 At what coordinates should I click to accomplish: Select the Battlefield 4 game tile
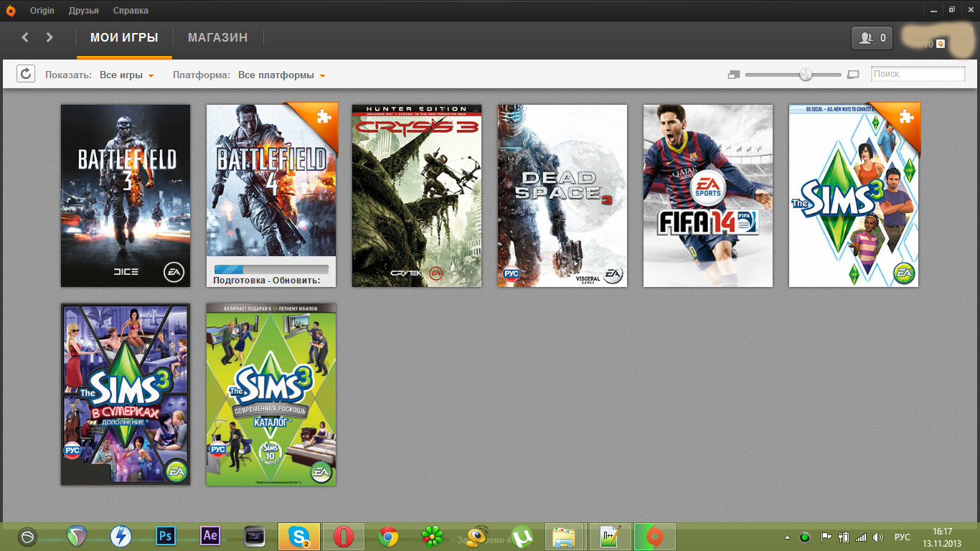pos(271,196)
